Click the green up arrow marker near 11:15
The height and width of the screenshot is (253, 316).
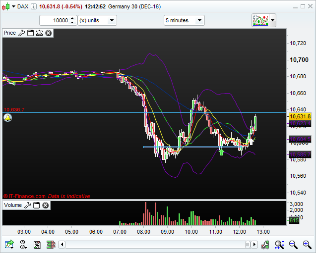pos(221,152)
